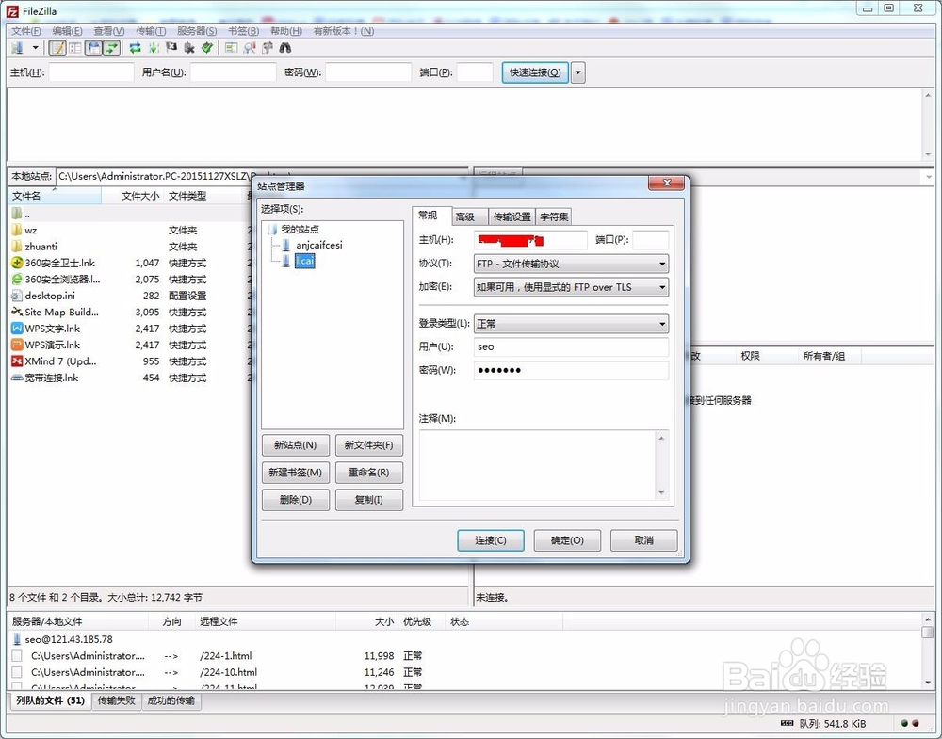Open the 快速连接 history dropdown arrow
The image size is (942, 739).
click(578, 72)
